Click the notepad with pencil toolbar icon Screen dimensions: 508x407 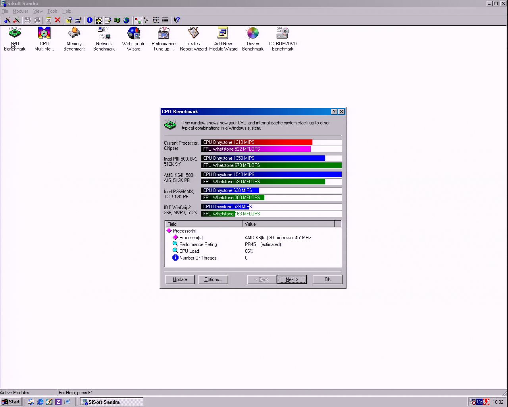pos(108,20)
